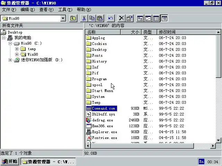Sort by the 修改时间 column header

(186, 32)
